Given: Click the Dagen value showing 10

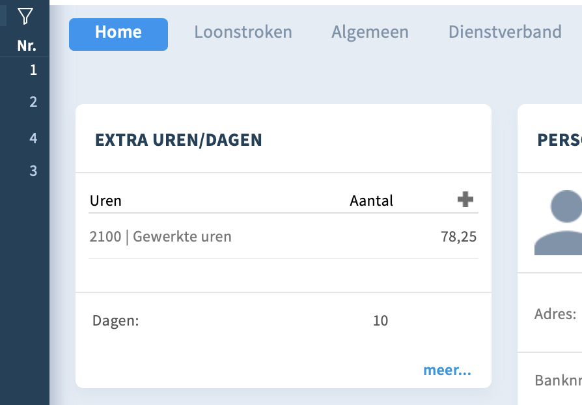Looking at the screenshot, I should (x=381, y=320).
